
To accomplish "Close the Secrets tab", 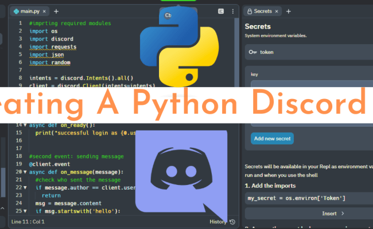I will click(x=277, y=11).
